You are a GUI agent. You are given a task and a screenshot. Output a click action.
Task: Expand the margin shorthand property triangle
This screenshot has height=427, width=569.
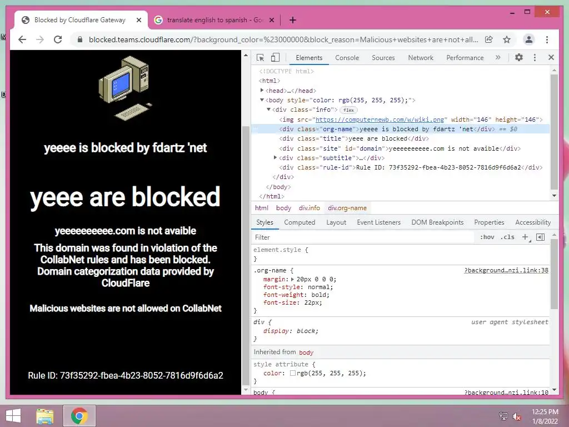[x=292, y=279]
